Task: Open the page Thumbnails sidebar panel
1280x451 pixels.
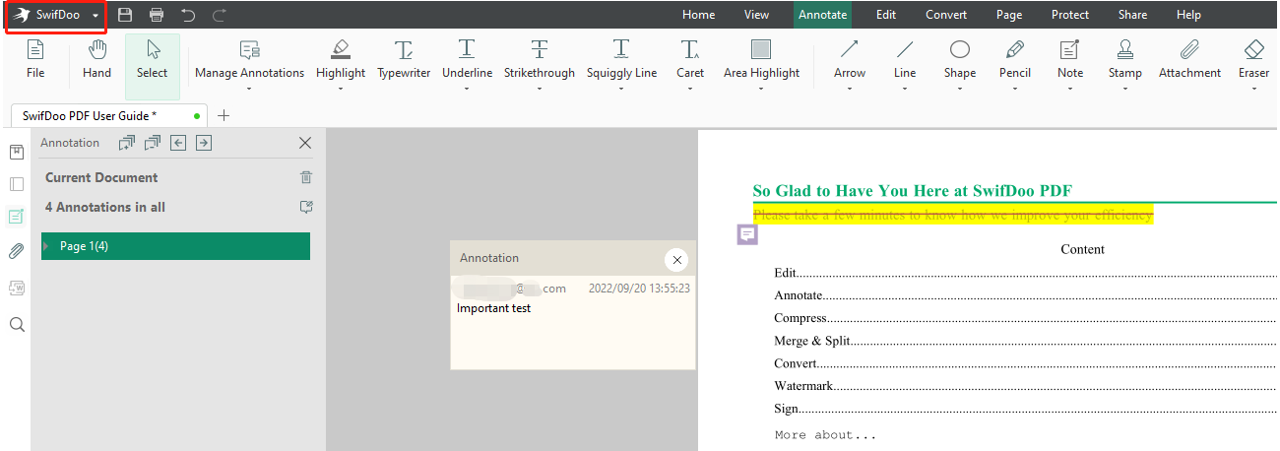Action: point(17,184)
